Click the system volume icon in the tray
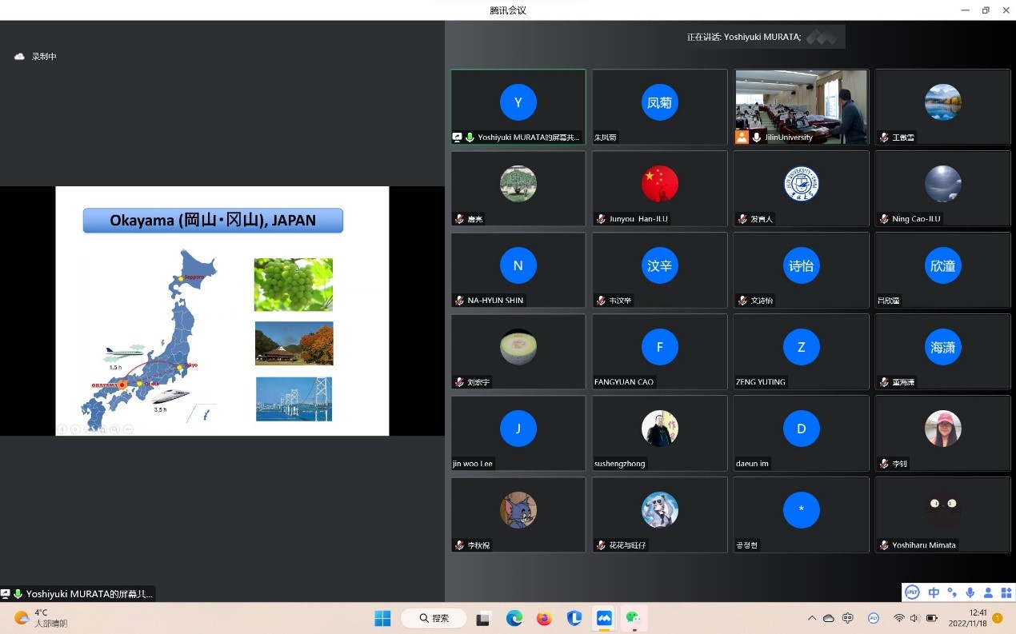The width and height of the screenshot is (1016, 634). [915, 618]
